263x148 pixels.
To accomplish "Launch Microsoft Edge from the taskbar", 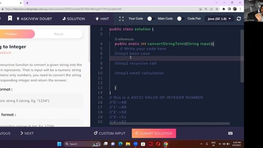I will click(x=120, y=144).
